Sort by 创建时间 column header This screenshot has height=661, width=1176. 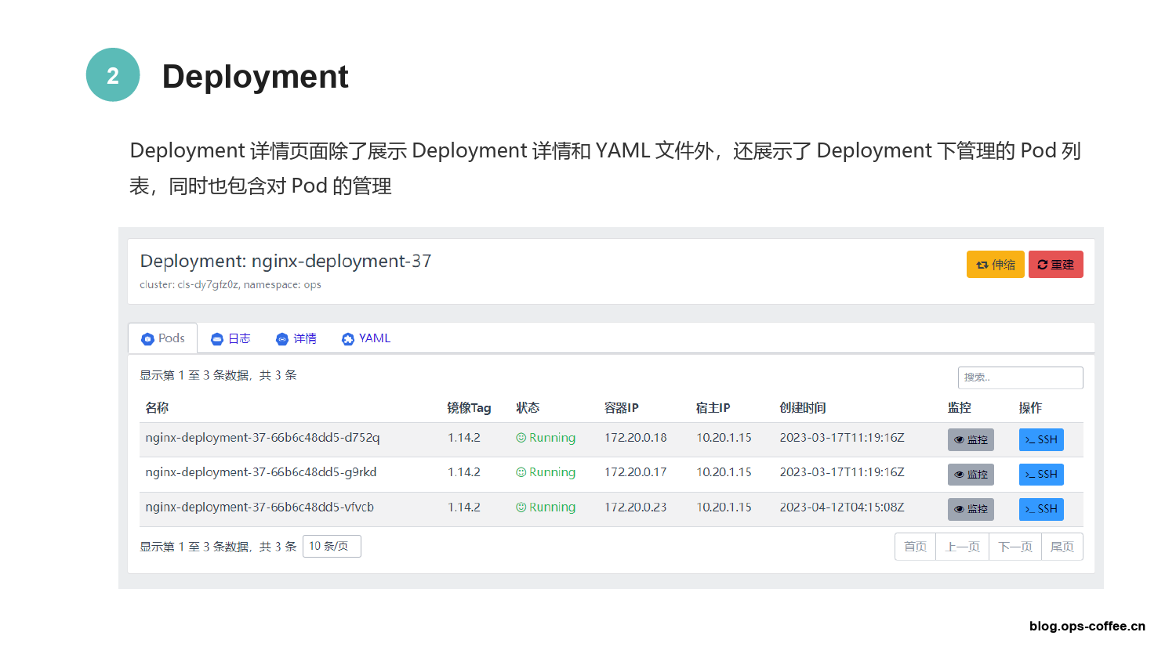coord(802,408)
